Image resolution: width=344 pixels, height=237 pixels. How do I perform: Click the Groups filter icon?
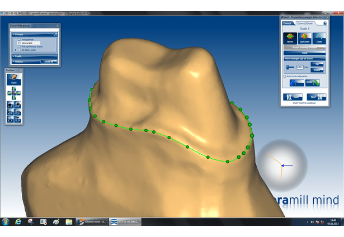click(56, 35)
